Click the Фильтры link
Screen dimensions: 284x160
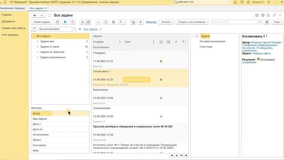(151, 22)
